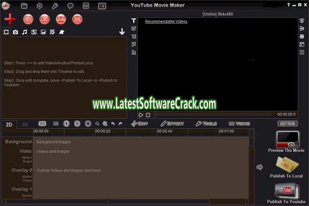The width and height of the screenshot is (309, 206).
Task: Switch to the 3D timeline mode
Action: click(x=25, y=124)
